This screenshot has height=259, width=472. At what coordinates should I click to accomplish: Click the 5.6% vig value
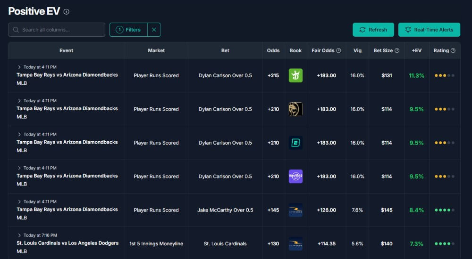tap(357, 243)
